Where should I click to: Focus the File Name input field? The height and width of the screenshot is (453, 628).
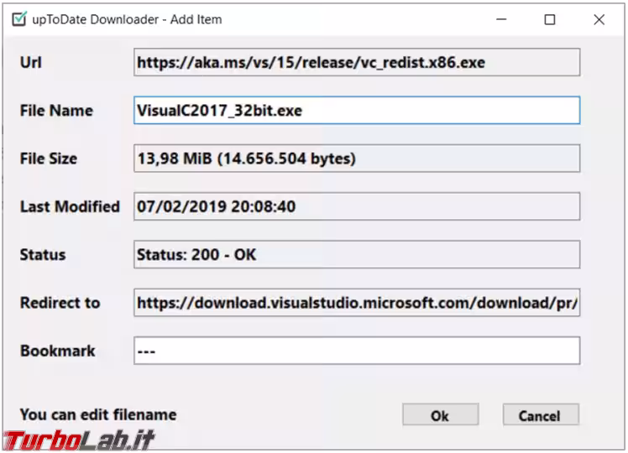point(357,110)
